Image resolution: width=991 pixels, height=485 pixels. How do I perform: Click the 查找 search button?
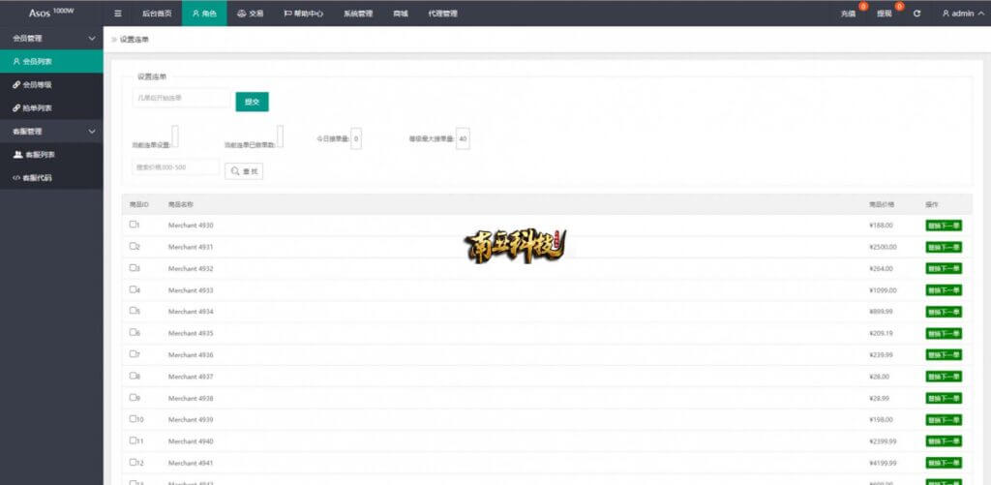244,170
